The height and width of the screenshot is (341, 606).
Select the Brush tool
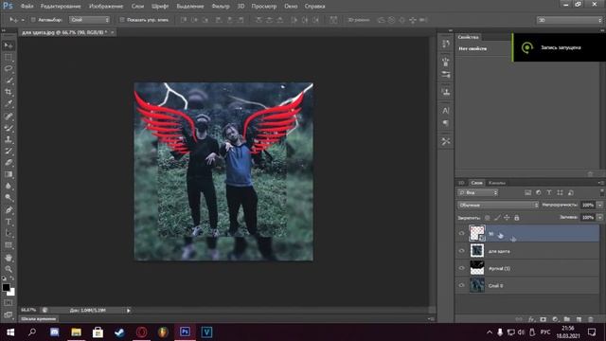pos(9,128)
